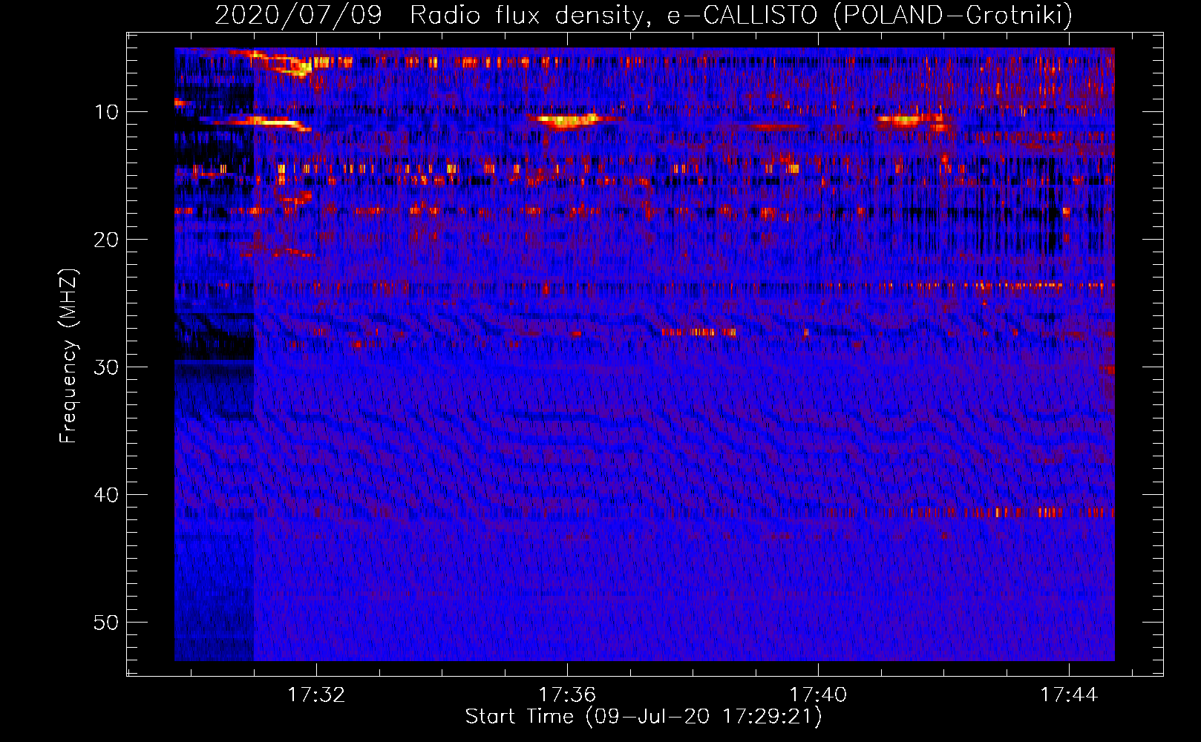
Task: Click the '20' frequency tick label
Action: 106,240
